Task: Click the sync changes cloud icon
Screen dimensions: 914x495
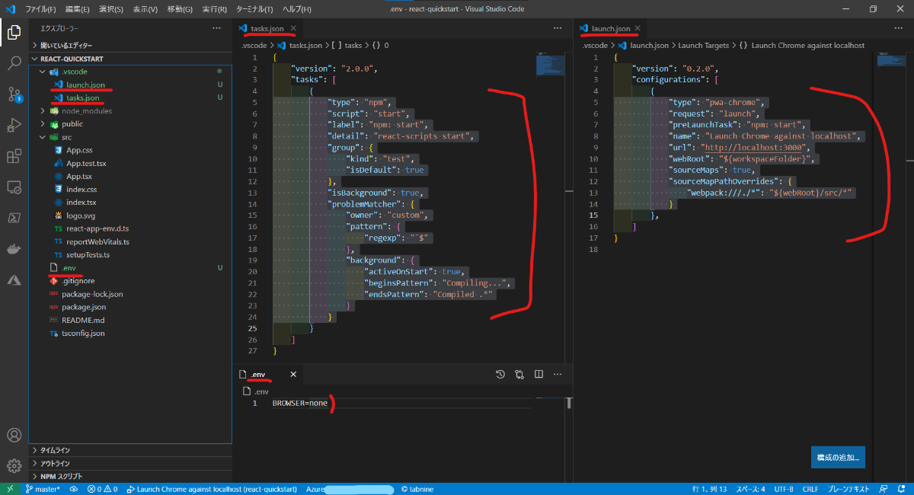Action: click(x=73, y=489)
